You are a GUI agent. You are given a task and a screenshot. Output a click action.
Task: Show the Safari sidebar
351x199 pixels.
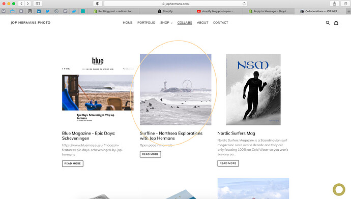38,4
